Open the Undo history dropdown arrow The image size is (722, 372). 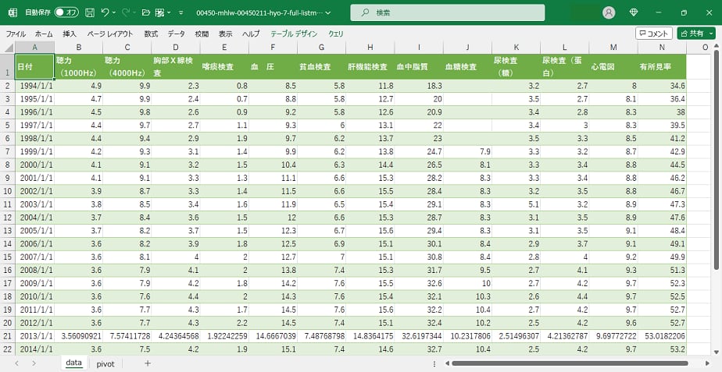115,12
